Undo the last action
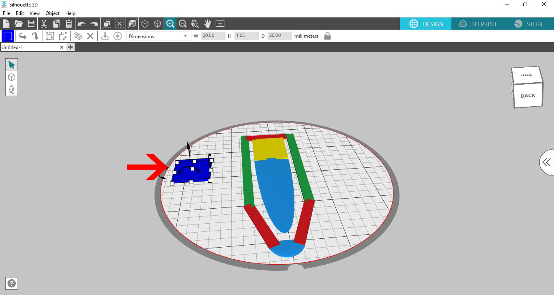Image resolution: width=554 pixels, height=295 pixels. tap(82, 24)
